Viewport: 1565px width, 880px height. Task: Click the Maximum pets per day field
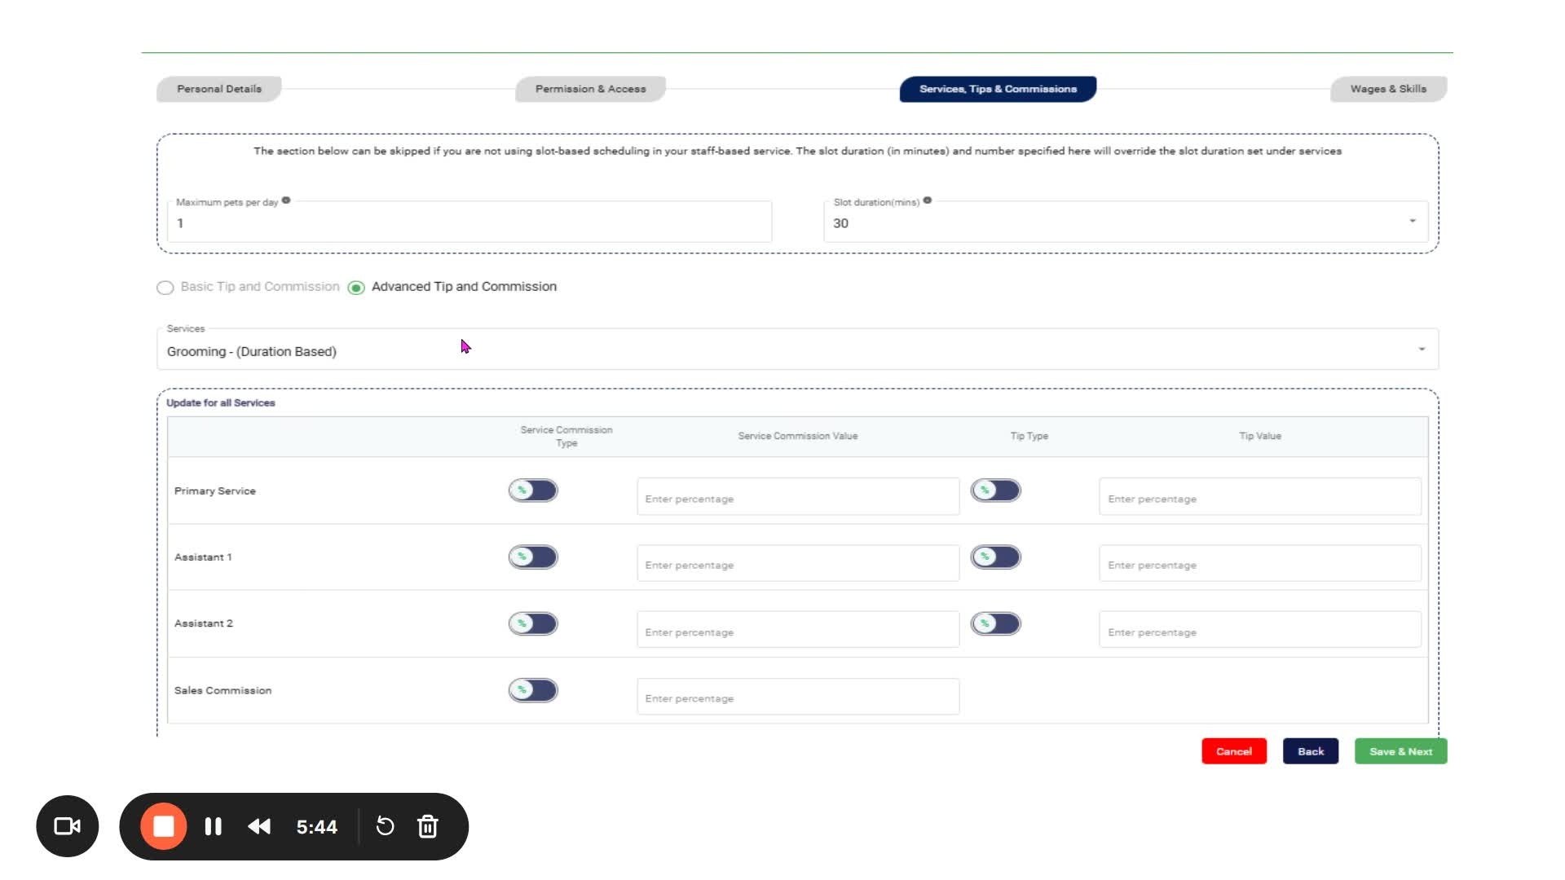tap(469, 222)
